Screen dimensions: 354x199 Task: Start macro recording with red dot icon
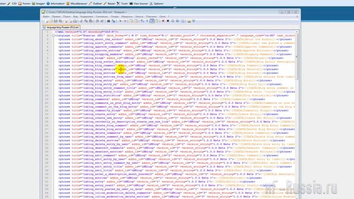click(x=163, y=21)
